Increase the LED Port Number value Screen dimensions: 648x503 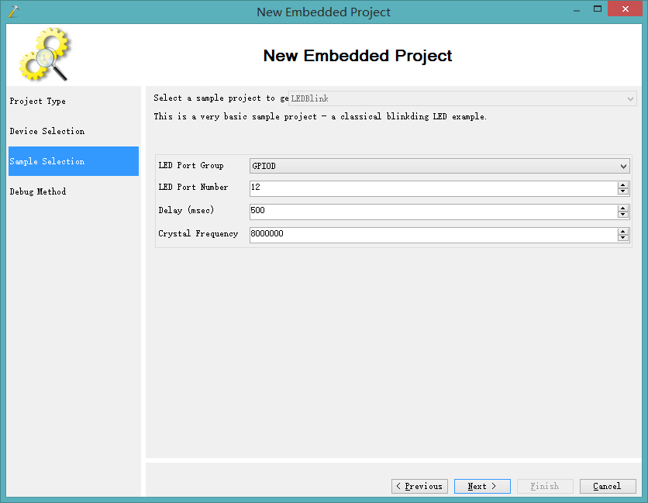tap(623, 185)
